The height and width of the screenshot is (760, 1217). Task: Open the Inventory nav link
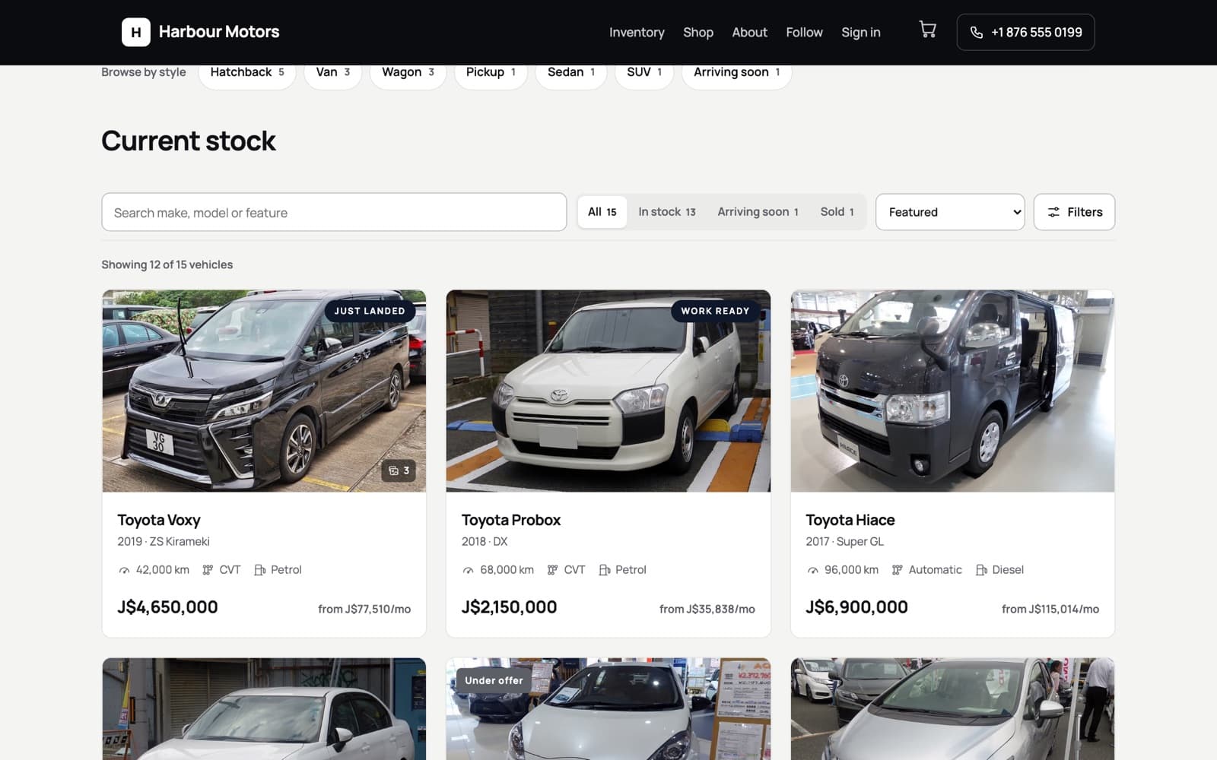point(637,33)
